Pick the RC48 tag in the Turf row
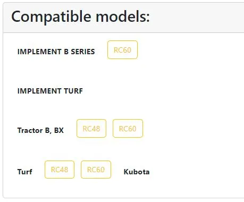This screenshot has width=244, height=202. coord(60,170)
